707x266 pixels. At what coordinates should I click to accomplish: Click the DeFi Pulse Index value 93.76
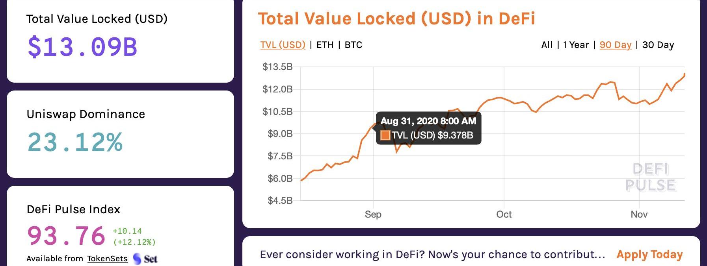66,236
